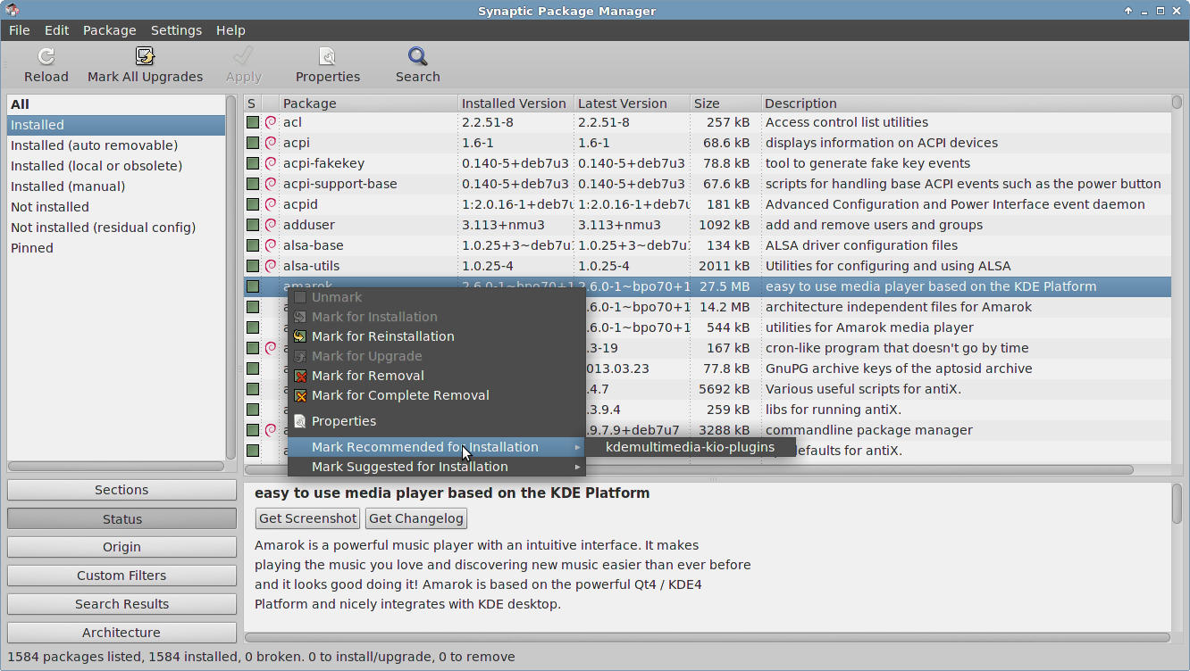Toggle status checkbox for alsa-utils package
The image size is (1190, 671).
point(253,266)
